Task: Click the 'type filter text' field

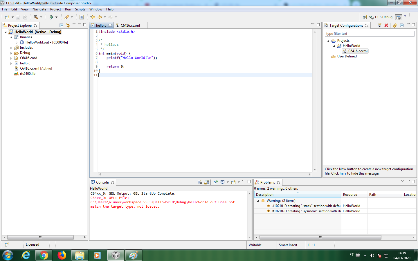Action: pos(370,34)
